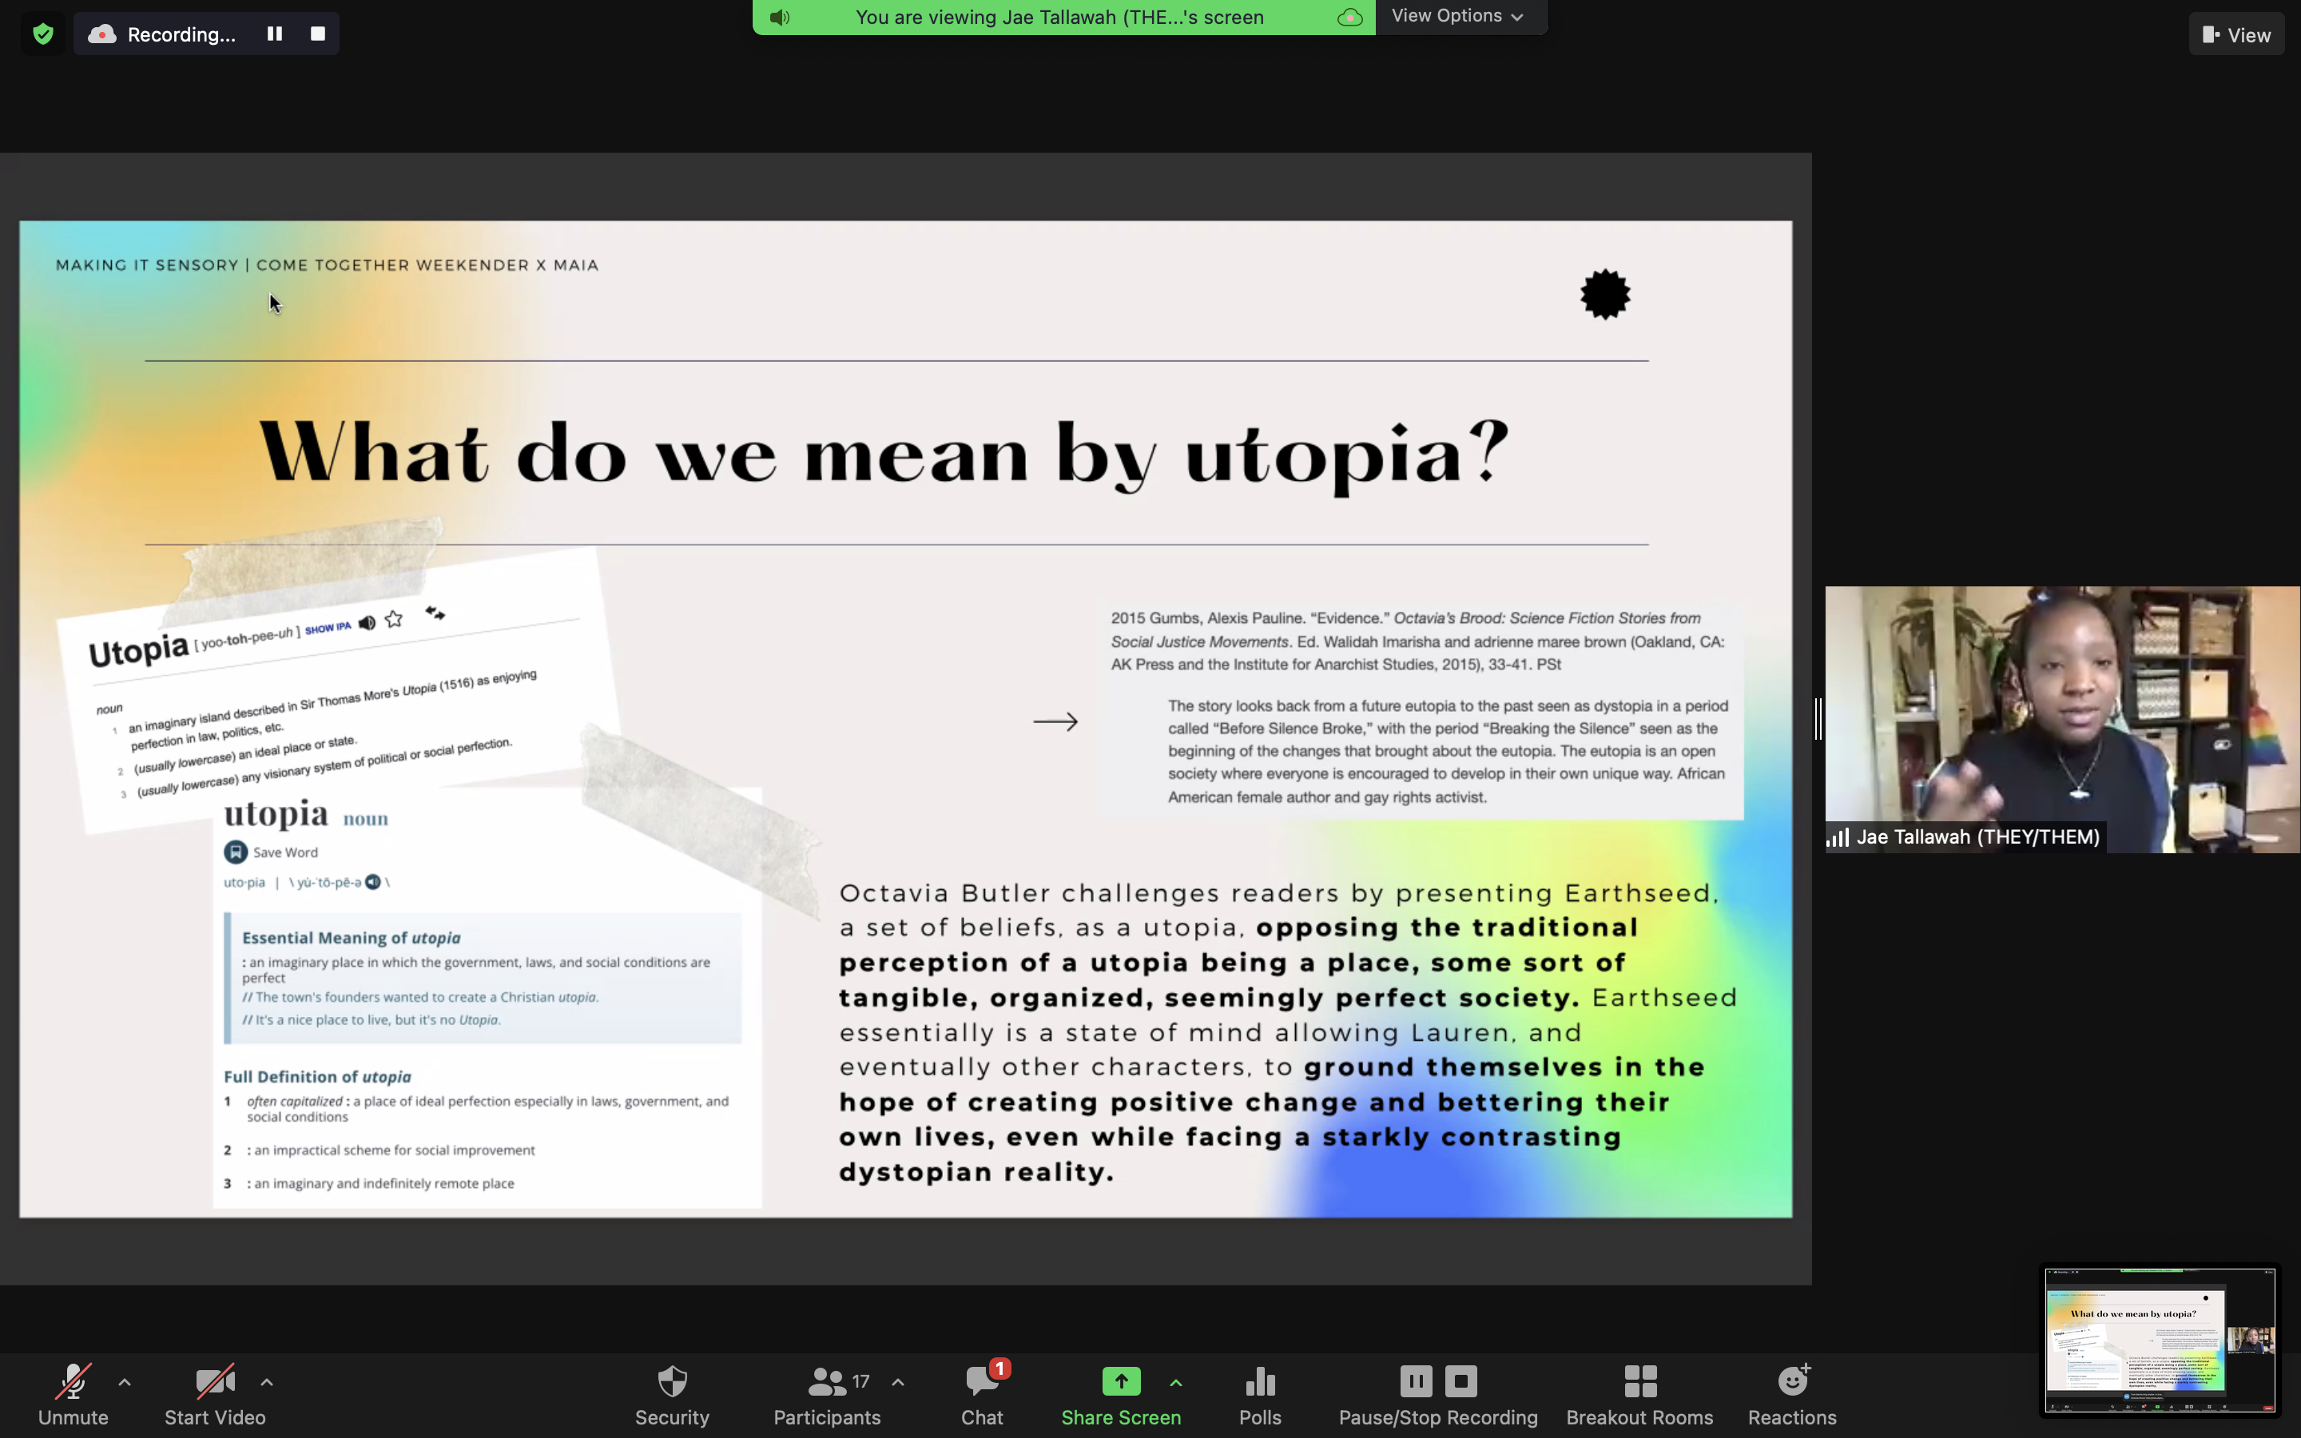Start Video from the toolbar
This screenshot has width=2301, height=1438.
pos(215,1392)
